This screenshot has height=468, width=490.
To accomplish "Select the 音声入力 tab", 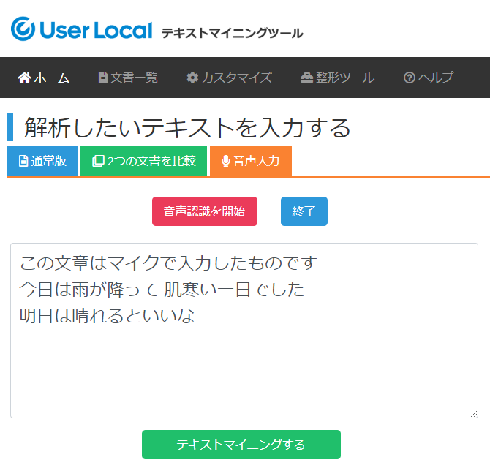I will (251, 161).
